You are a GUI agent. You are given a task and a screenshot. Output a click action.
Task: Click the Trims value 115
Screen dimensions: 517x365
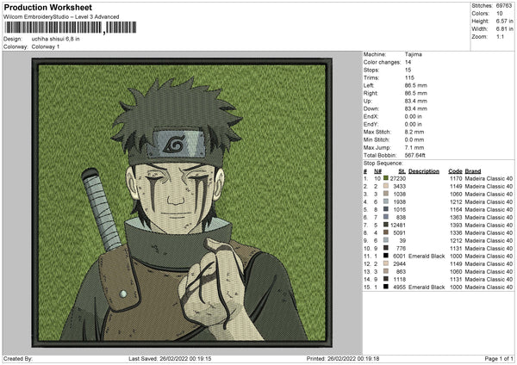click(409, 77)
